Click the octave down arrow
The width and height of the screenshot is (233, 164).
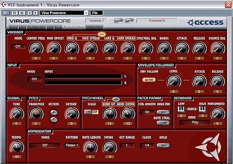[x=54, y=119]
